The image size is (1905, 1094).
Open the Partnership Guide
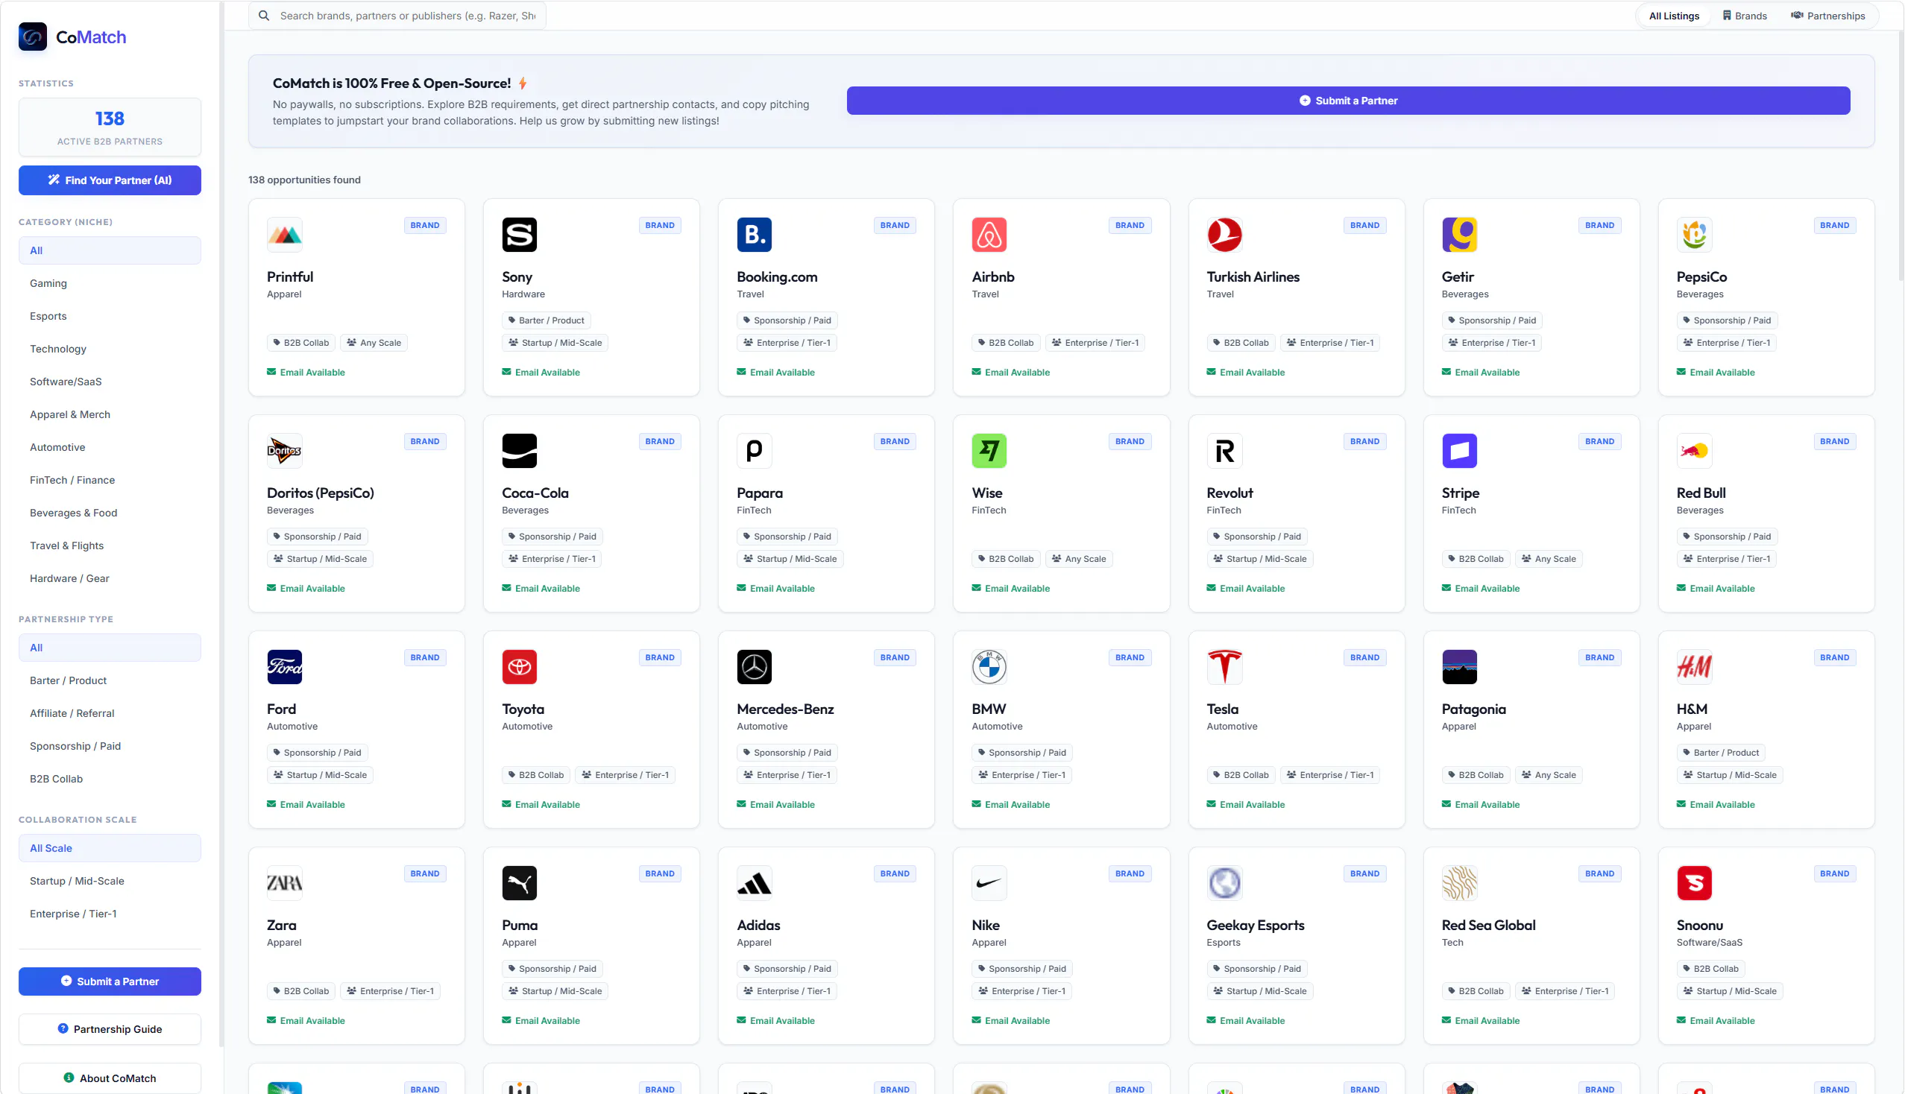click(110, 1029)
